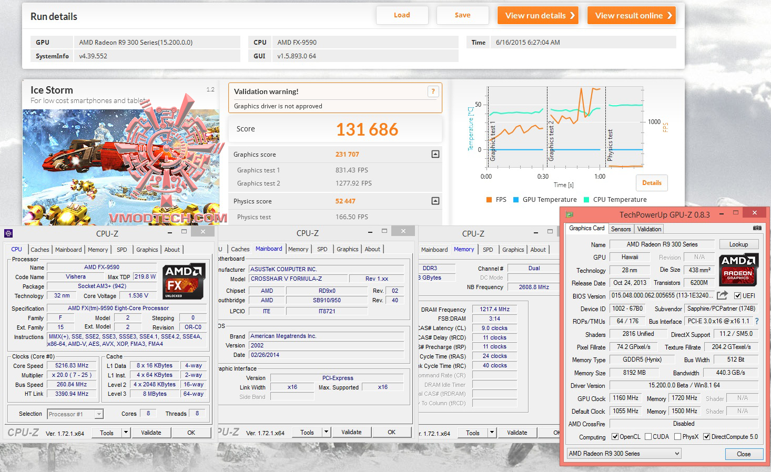771x472 pixels.
Task: Click OK in the leftmost CPU-Z window
Action: [x=191, y=433]
